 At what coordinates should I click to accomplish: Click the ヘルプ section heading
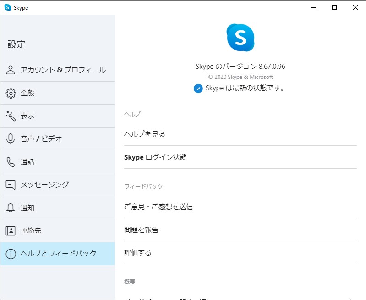[x=132, y=114]
